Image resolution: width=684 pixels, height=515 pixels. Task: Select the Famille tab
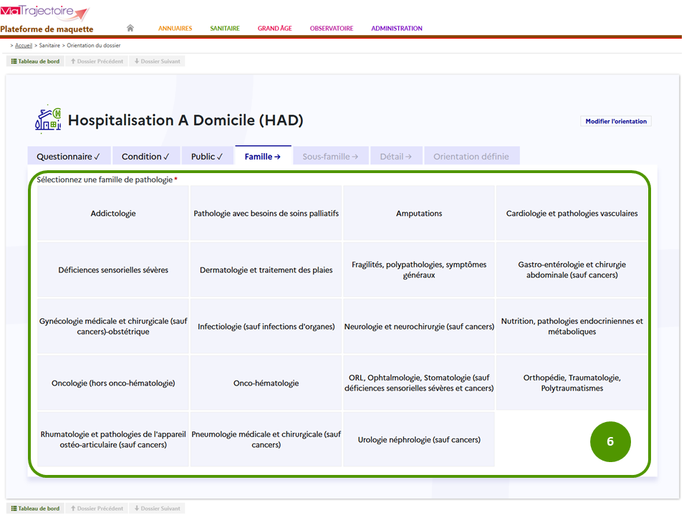click(x=263, y=155)
